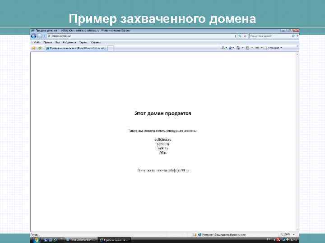Image resolution: width=325 pixels, height=243 pixels.
Task: Click the Stop loading X icon
Action: pos(245,36)
